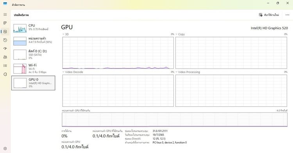
Task: Open the three-dot more options menu
Action: (x=288, y=15)
